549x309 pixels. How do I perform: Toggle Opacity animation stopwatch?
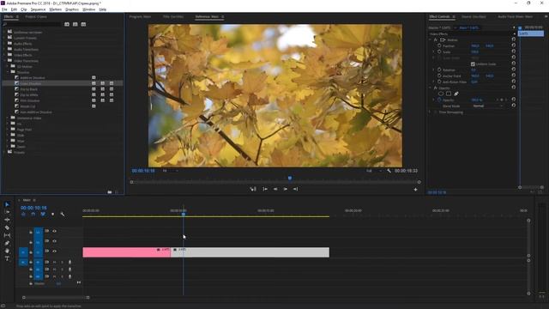tap(439, 100)
